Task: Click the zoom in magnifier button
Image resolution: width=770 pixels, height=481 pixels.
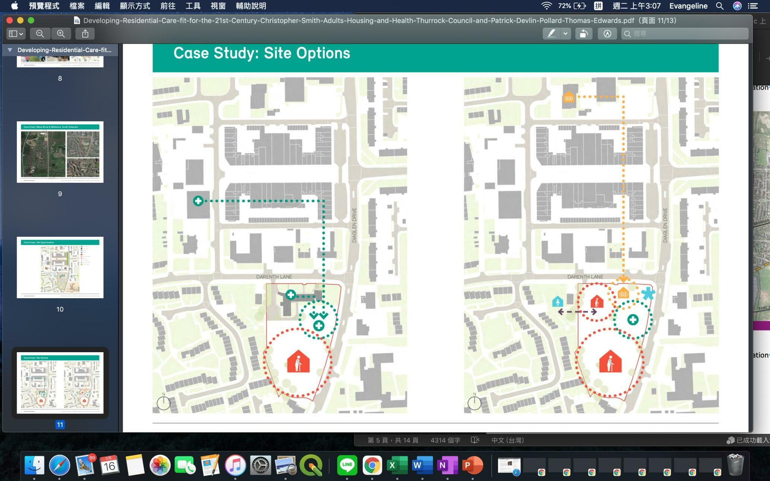Action: click(x=61, y=34)
